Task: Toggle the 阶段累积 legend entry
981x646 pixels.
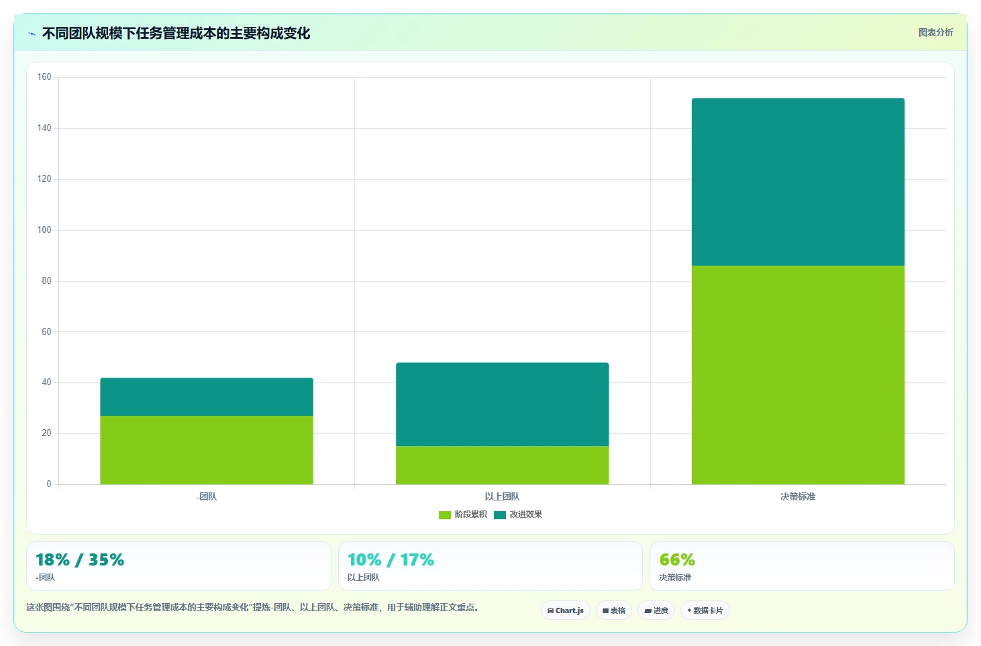Action: click(x=463, y=515)
